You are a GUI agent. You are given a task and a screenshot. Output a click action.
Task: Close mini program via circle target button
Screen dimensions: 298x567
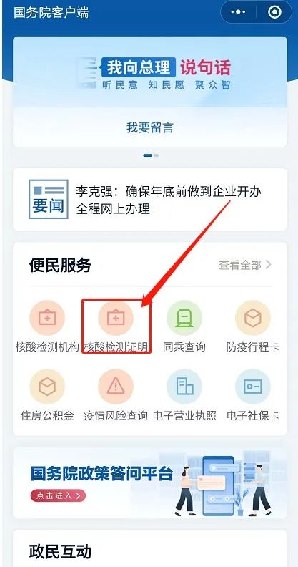pos(274,12)
